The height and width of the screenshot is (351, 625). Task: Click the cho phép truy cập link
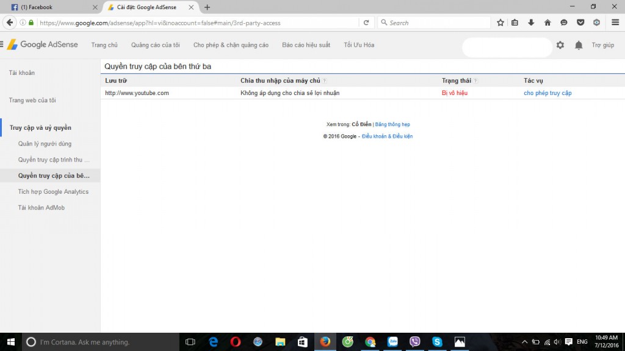[x=547, y=93]
